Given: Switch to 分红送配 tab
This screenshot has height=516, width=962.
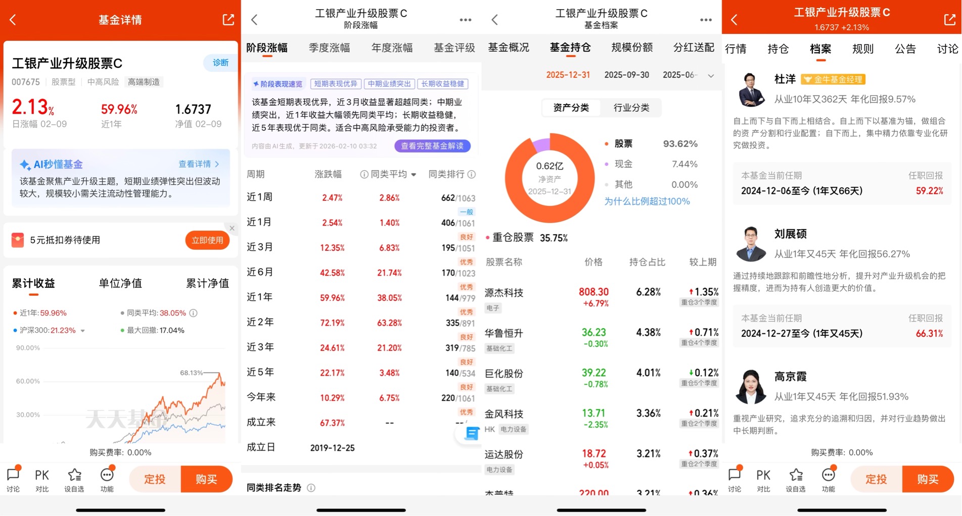Looking at the screenshot, I should click(694, 47).
